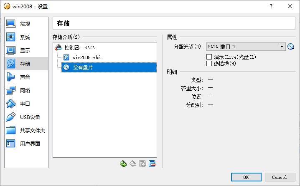The height and width of the screenshot is (186, 300).
Task: Select the 控制器: SATA controller row
Action: point(105,47)
